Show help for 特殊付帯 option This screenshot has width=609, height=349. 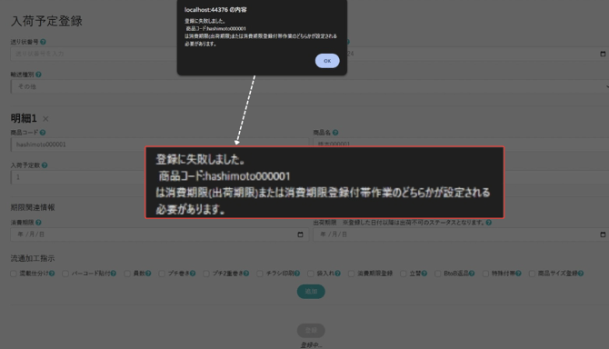(x=518, y=274)
